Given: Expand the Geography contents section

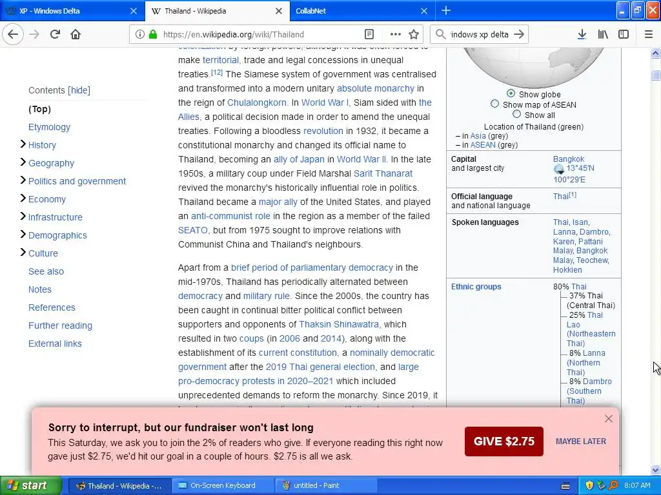Looking at the screenshot, I should pyautogui.click(x=23, y=162).
